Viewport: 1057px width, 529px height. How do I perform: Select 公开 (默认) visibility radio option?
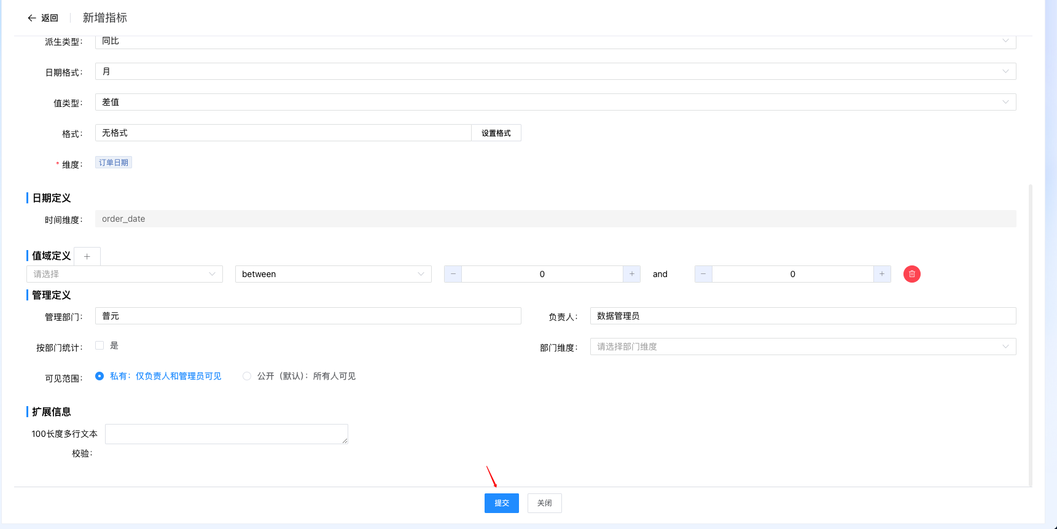pyautogui.click(x=247, y=376)
